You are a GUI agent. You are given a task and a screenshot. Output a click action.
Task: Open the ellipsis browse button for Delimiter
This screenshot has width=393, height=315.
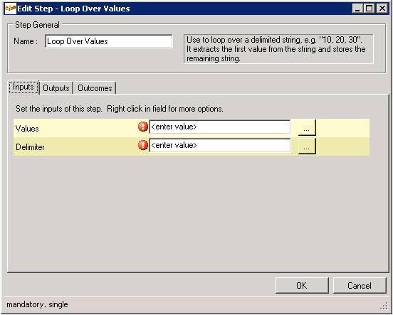(x=307, y=146)
